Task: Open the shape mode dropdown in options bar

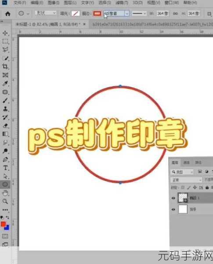Action: click(45, 13)
